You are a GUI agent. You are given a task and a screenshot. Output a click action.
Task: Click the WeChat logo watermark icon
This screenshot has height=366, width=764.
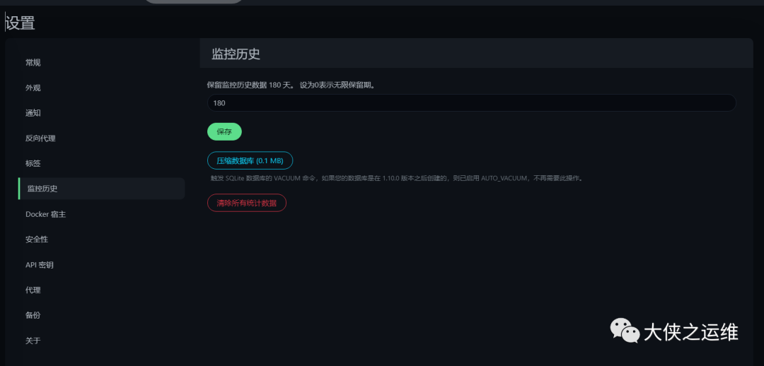625,331
